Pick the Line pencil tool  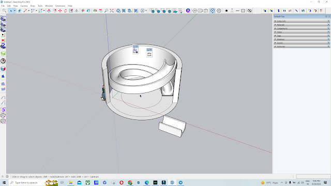(25, 10)
